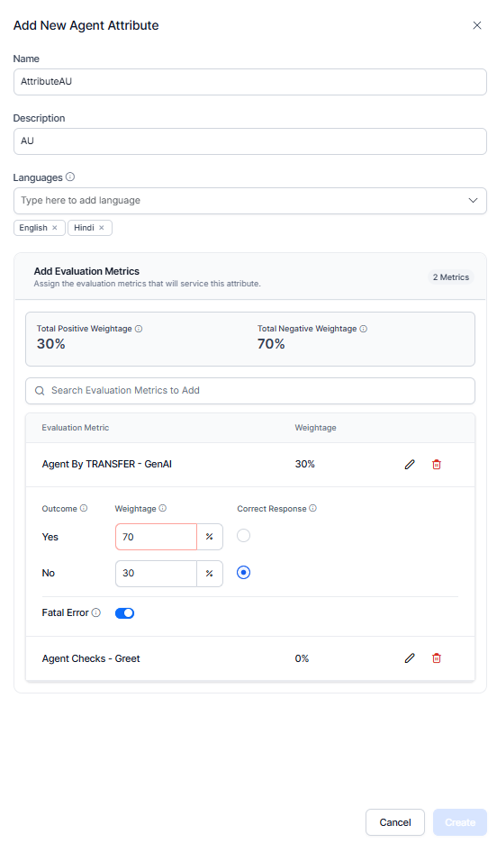This screenshot has width=497, height=843.
Task: Click the Total Negative Weightage 70% value
Action: click(271, 344)
